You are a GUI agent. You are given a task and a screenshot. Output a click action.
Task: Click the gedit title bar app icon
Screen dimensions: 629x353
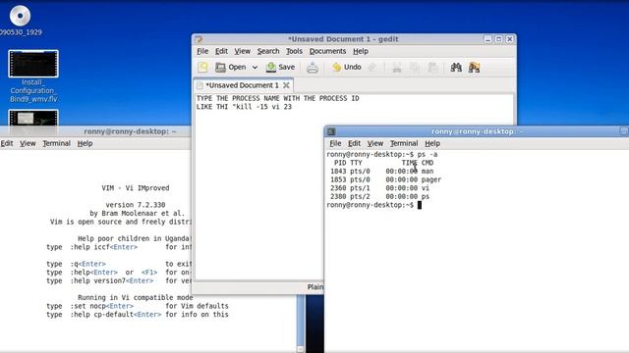coord(199,39)
